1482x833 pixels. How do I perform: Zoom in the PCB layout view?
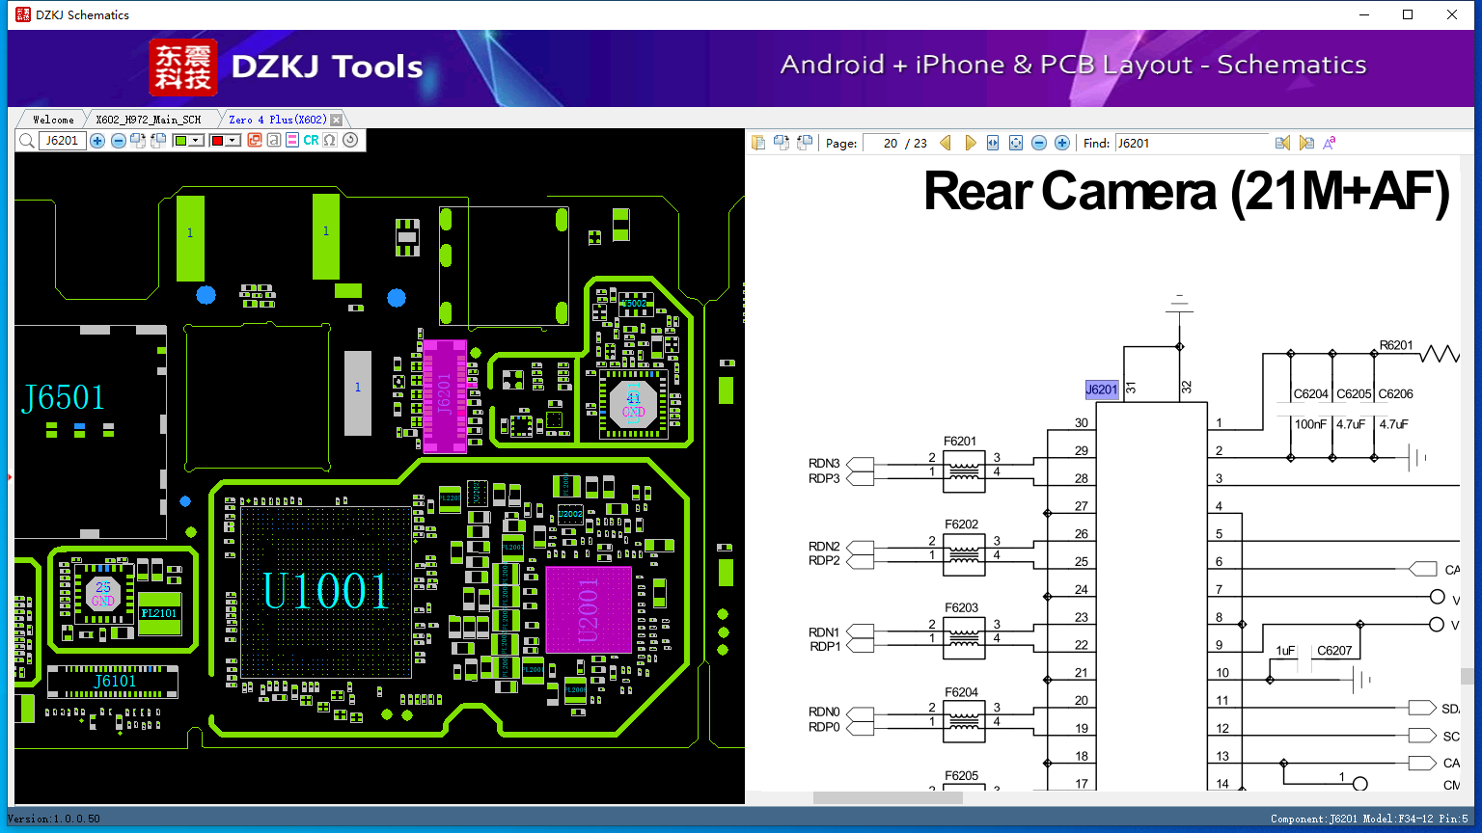pos(97,141)
